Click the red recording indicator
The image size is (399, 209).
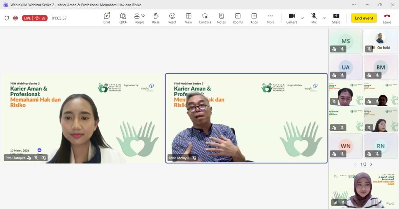point(15,18)
